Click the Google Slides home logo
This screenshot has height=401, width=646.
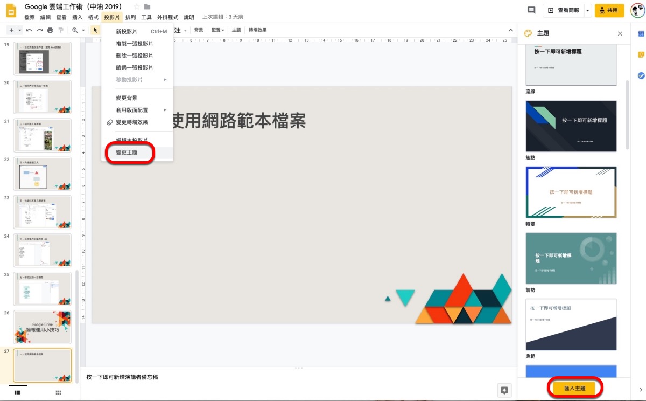tap(11, 11)
